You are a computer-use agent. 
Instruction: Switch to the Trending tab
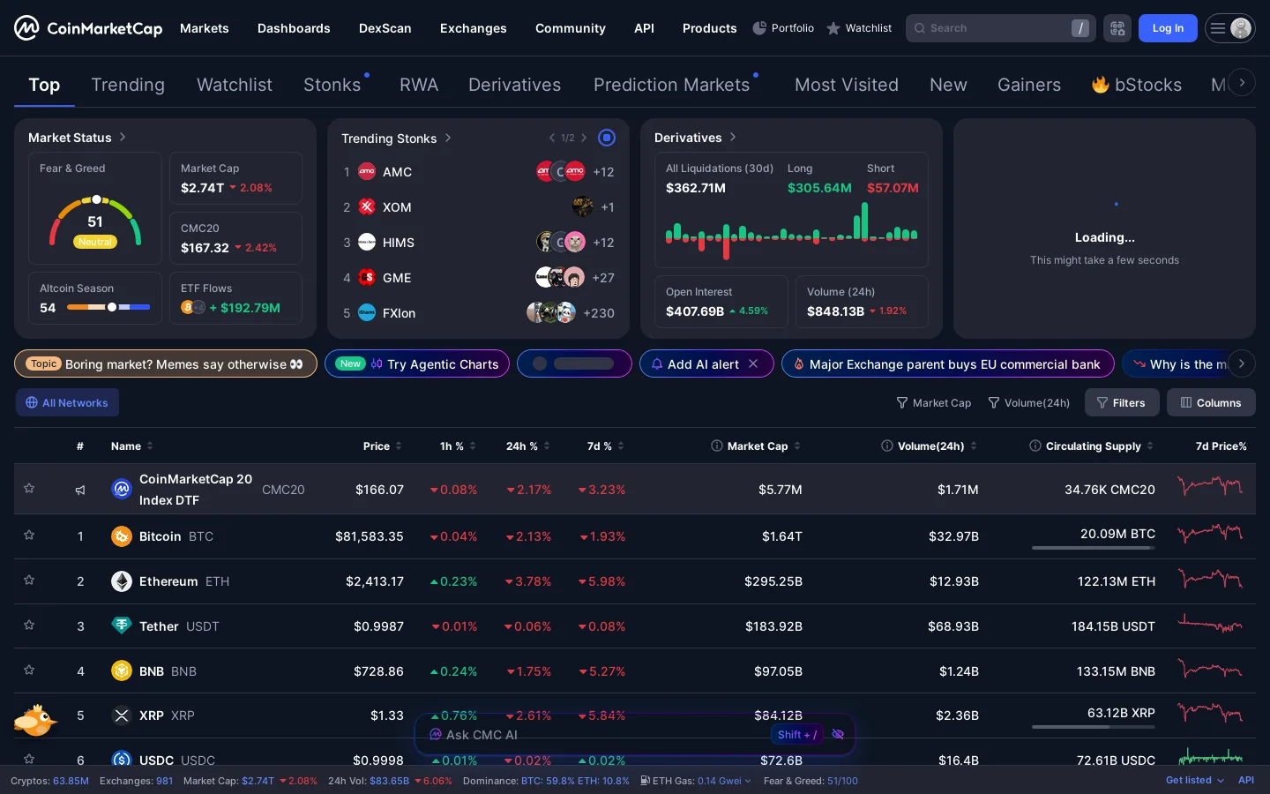[x=128, y=85]
